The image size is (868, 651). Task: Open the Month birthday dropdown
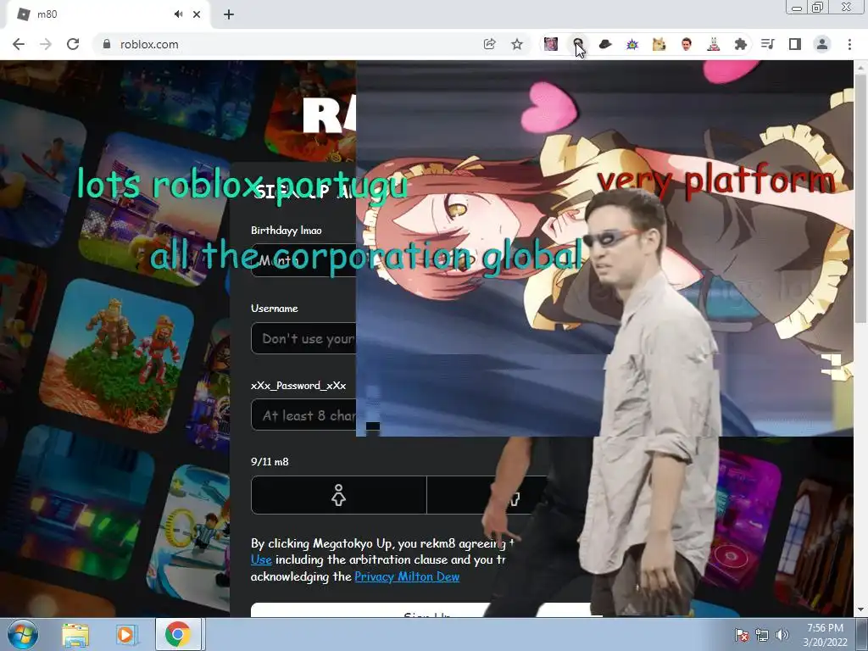[x=303, y=260]
